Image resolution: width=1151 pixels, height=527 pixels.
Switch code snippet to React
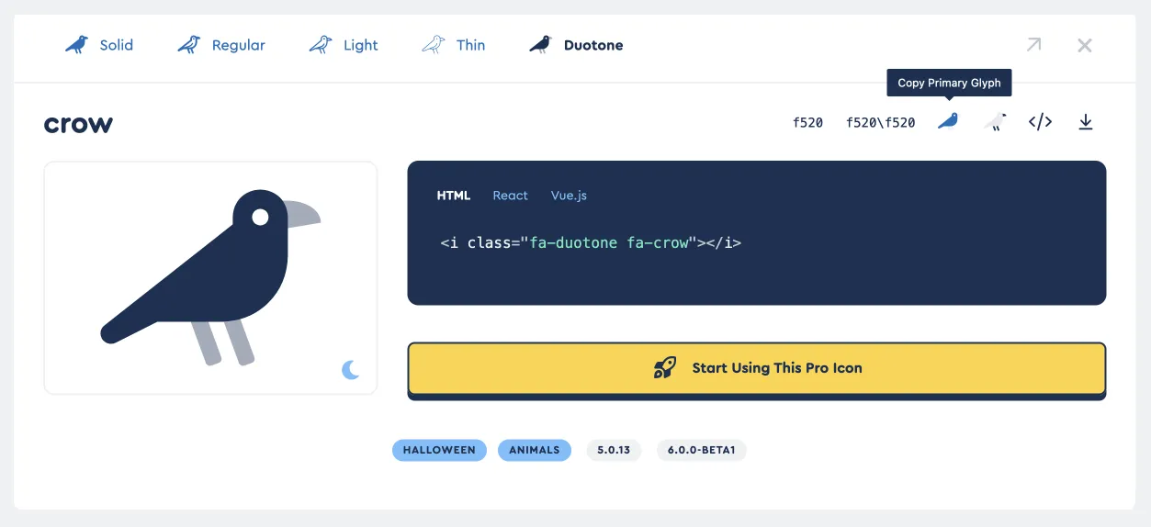pos(510,196)
